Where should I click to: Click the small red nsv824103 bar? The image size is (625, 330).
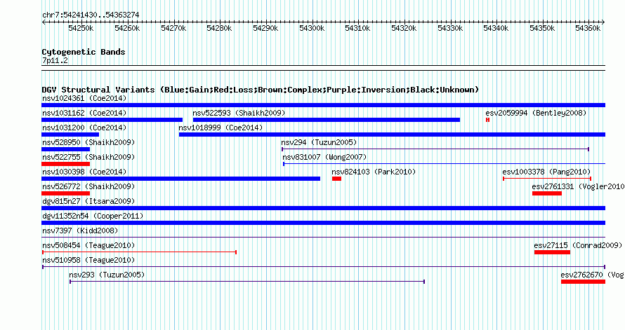[336, 179]
